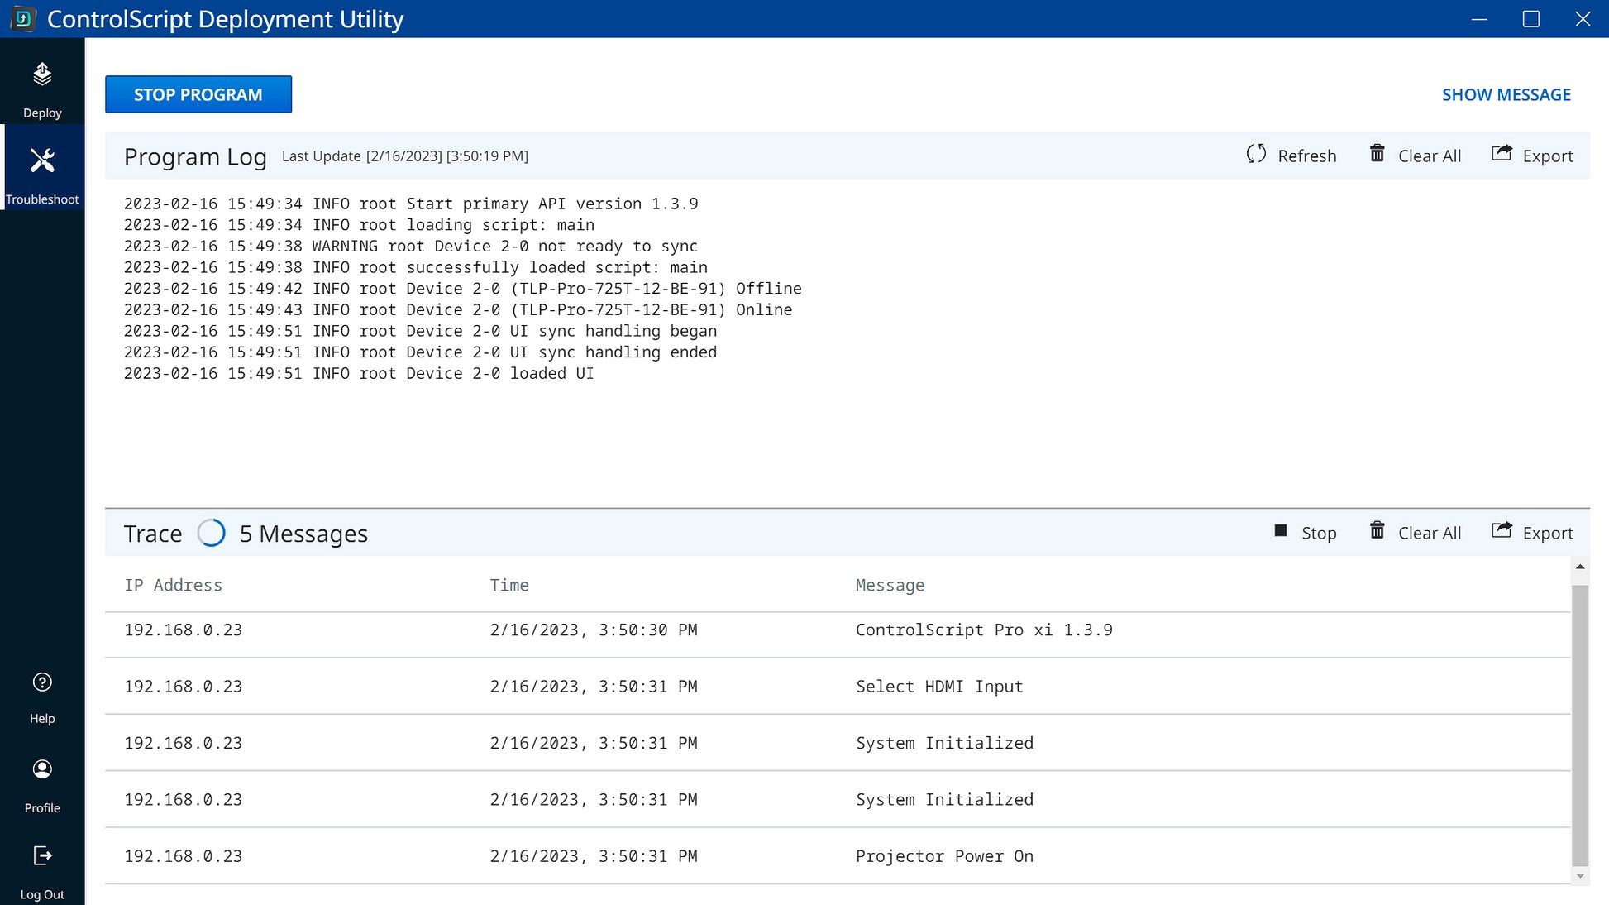
Task: Click the Export label in Trace panel
Action: click(x=1548, y=534)
